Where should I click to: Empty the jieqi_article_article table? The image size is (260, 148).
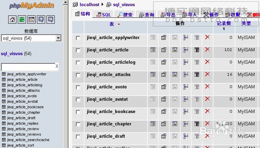pyautogui.click(x=197, y=50)
